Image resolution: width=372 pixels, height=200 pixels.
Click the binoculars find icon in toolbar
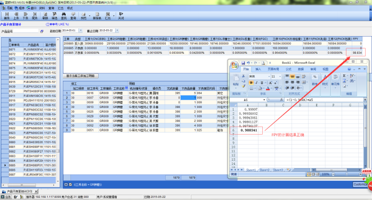64,16
